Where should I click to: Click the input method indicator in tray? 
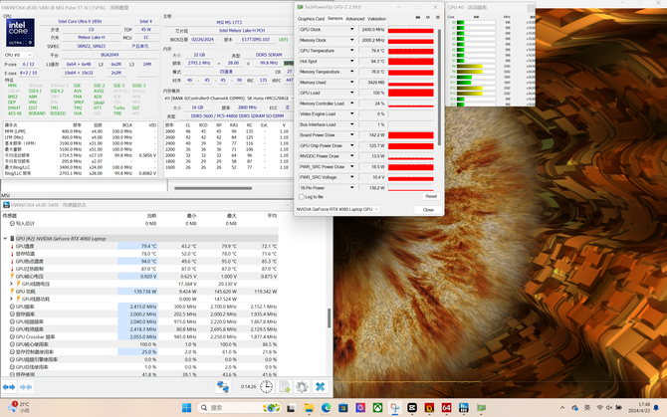(587, 408)
